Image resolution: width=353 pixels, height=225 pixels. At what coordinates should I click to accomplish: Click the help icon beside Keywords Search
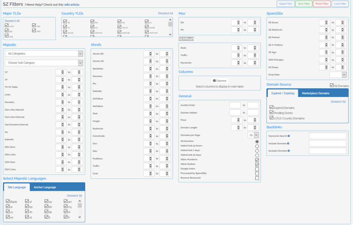tap(289, 136)
